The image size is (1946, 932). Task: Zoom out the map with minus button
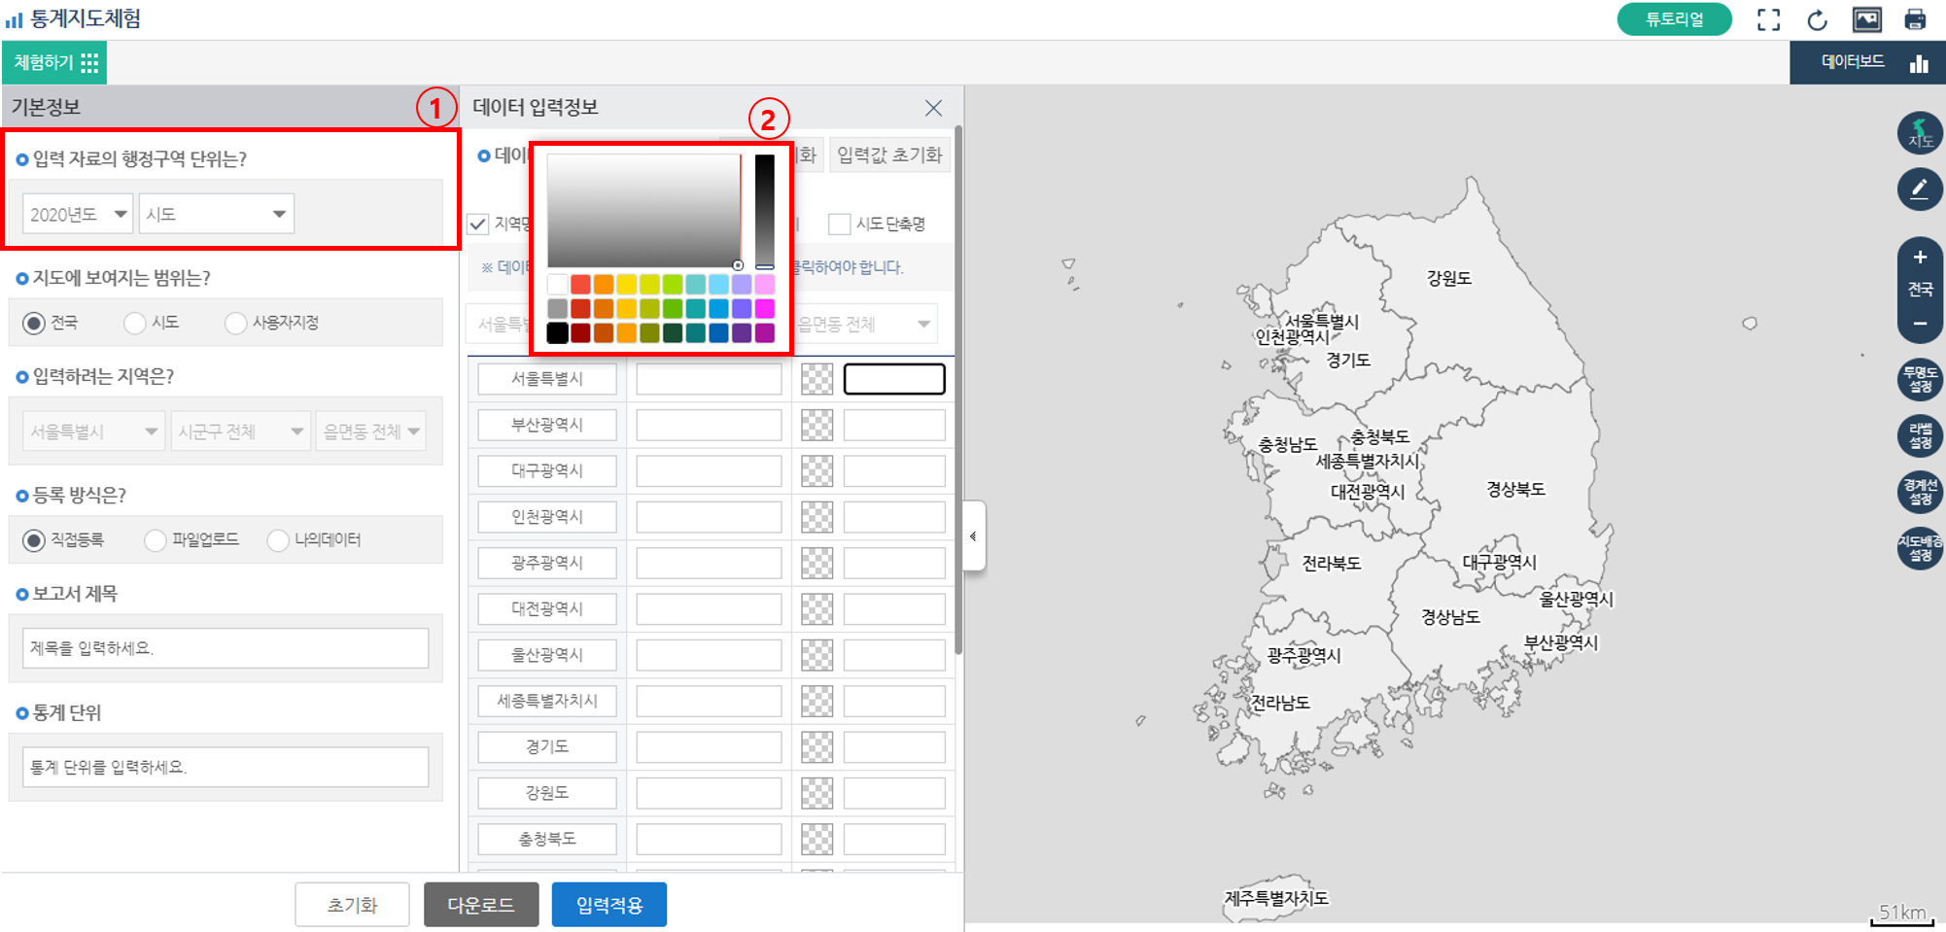[1920, 324]
